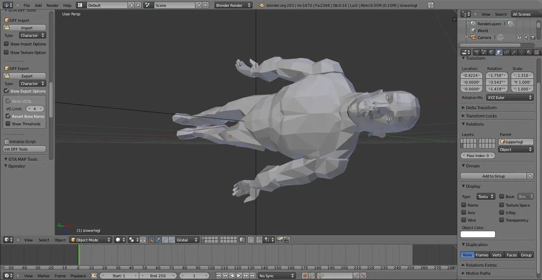Screen dimensions: 542x280
Task: Enable the Show Texture Option checkbox
Action: 6,52
